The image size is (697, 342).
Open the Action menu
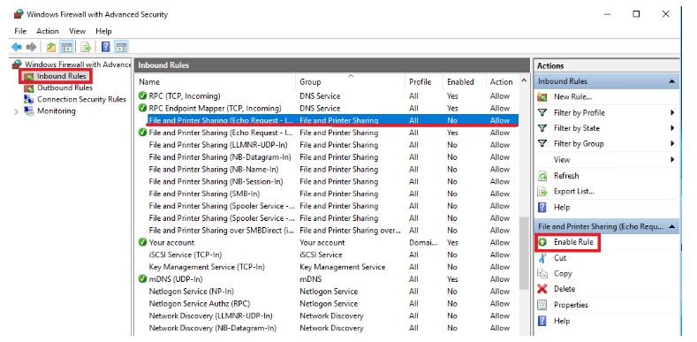point(48,31)
